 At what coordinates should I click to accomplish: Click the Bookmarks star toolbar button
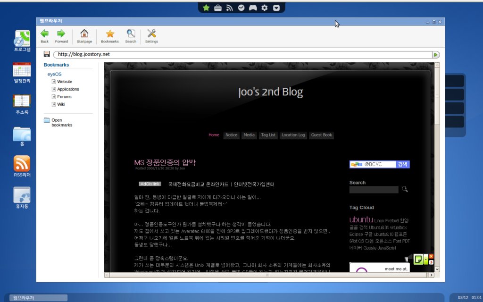click(x=109, y=36)
